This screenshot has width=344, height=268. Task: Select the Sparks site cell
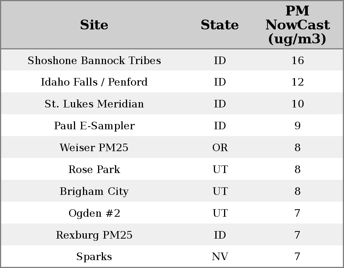pyautogui.click(x=94, y=257)
